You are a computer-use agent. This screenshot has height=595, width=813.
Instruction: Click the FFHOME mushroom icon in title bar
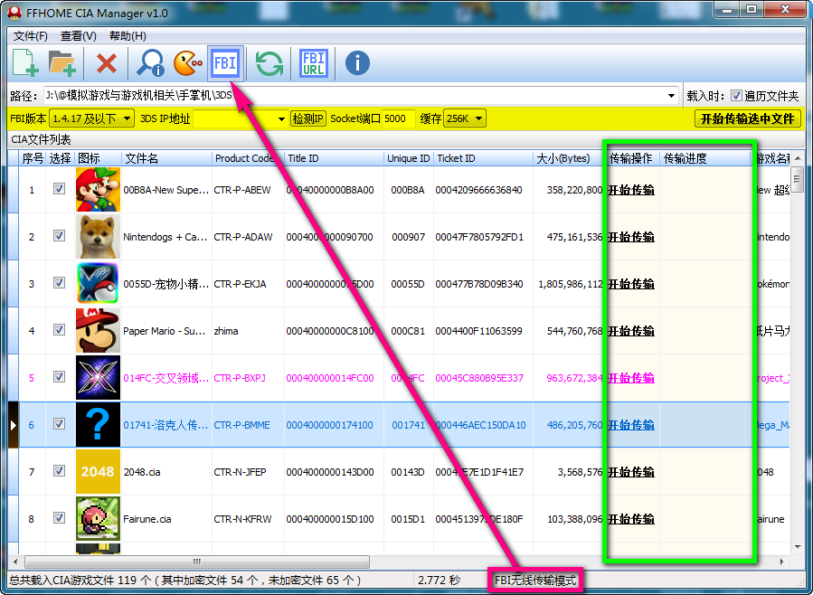15,13
